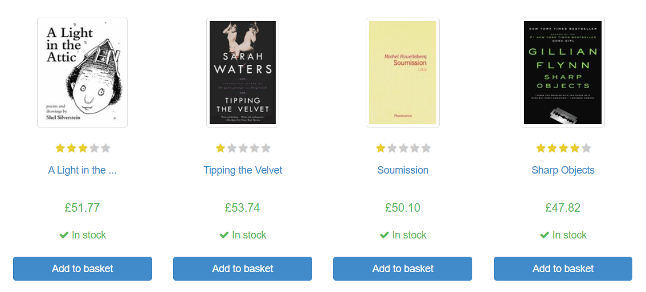Open the Tipping the Velvet cover image
Image resolution: width=646 pixels, height=292 pixels.
[243, 72]
